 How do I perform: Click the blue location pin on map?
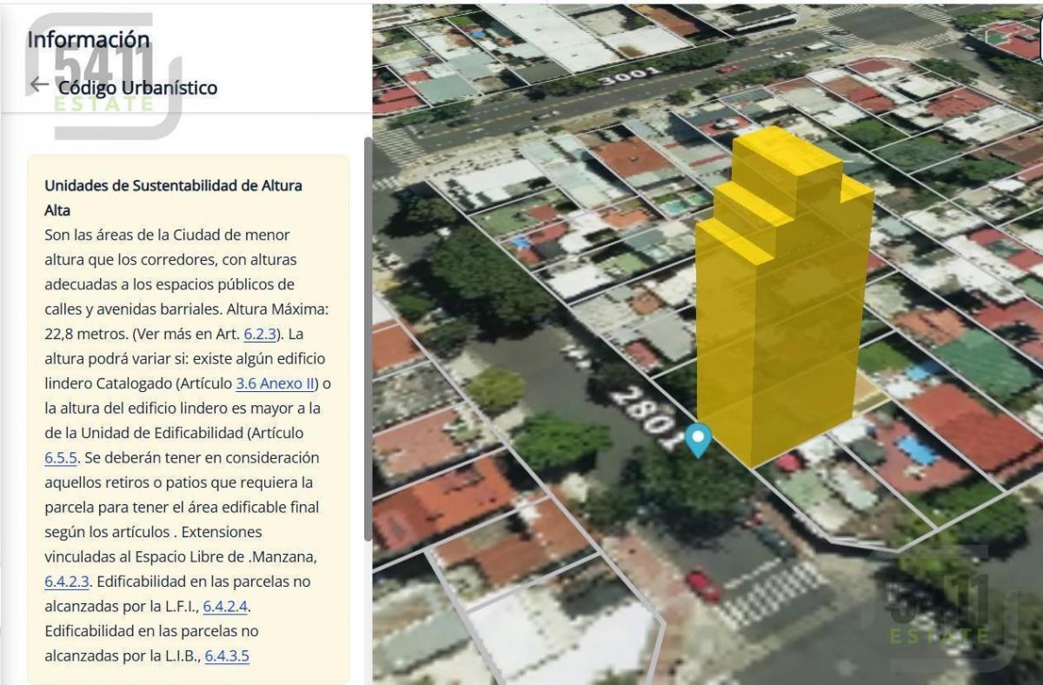click(698, 439)
